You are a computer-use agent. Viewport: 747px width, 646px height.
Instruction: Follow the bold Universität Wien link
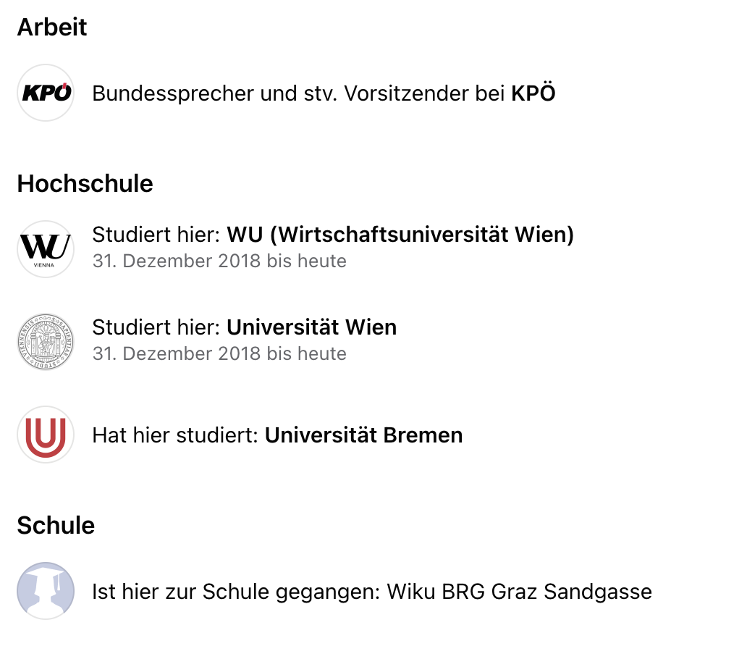[x=311, y=327]
